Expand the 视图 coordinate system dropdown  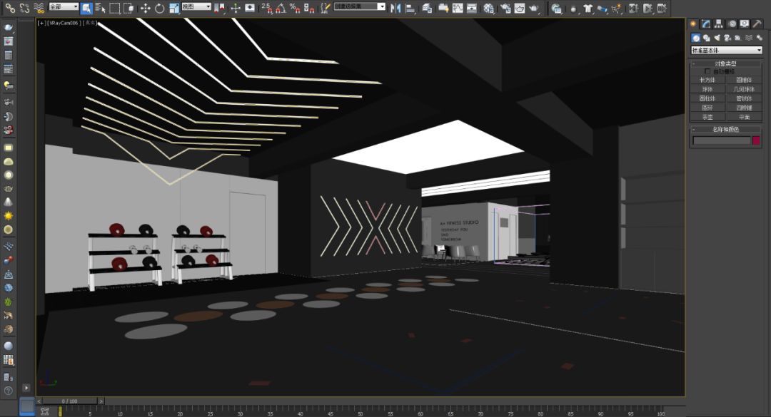[x=196, y=7]
